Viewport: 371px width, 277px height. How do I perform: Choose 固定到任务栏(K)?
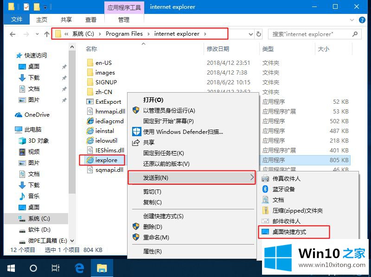pos(192,153)
